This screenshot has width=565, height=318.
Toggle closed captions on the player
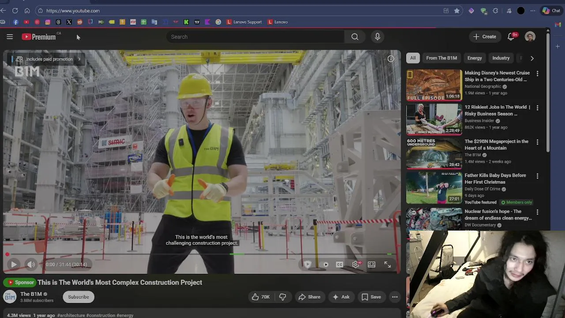click(x=339, y=265)
